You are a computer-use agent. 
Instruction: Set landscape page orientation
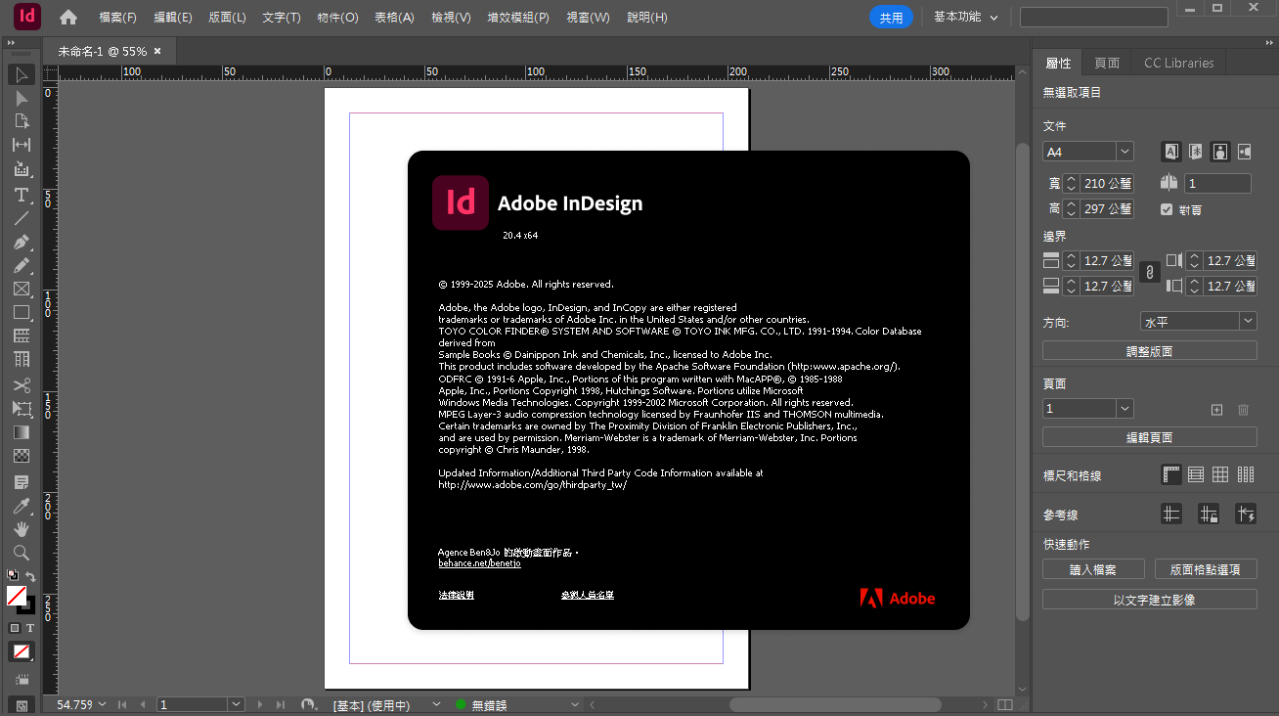1244,152
